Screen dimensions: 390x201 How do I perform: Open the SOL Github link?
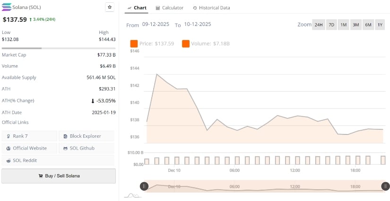point(86,148)
